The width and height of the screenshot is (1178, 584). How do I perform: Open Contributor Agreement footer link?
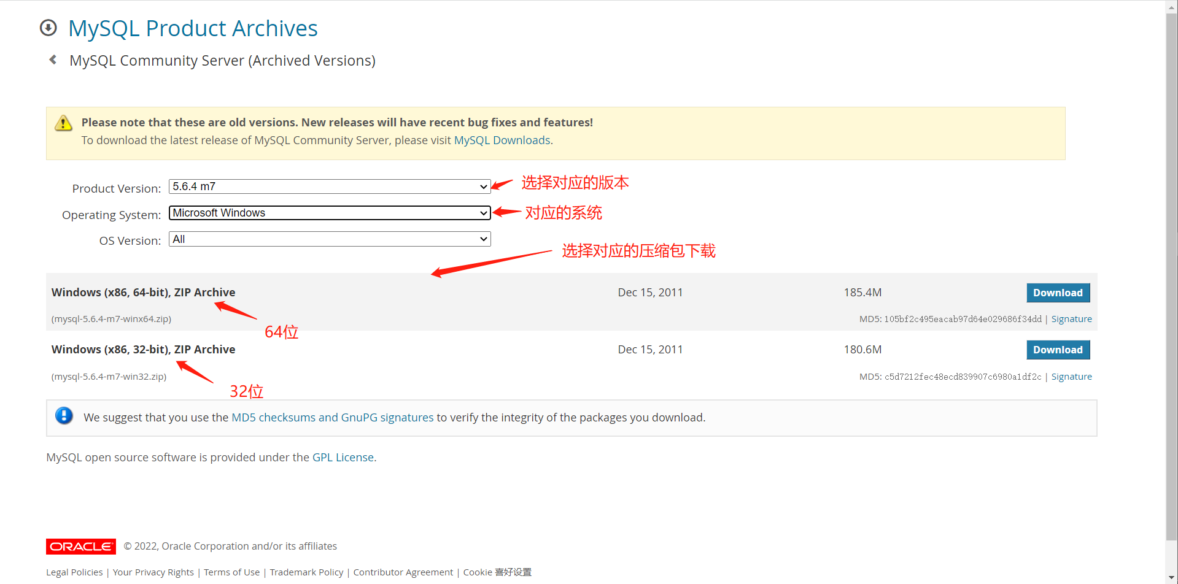(403, 572)
